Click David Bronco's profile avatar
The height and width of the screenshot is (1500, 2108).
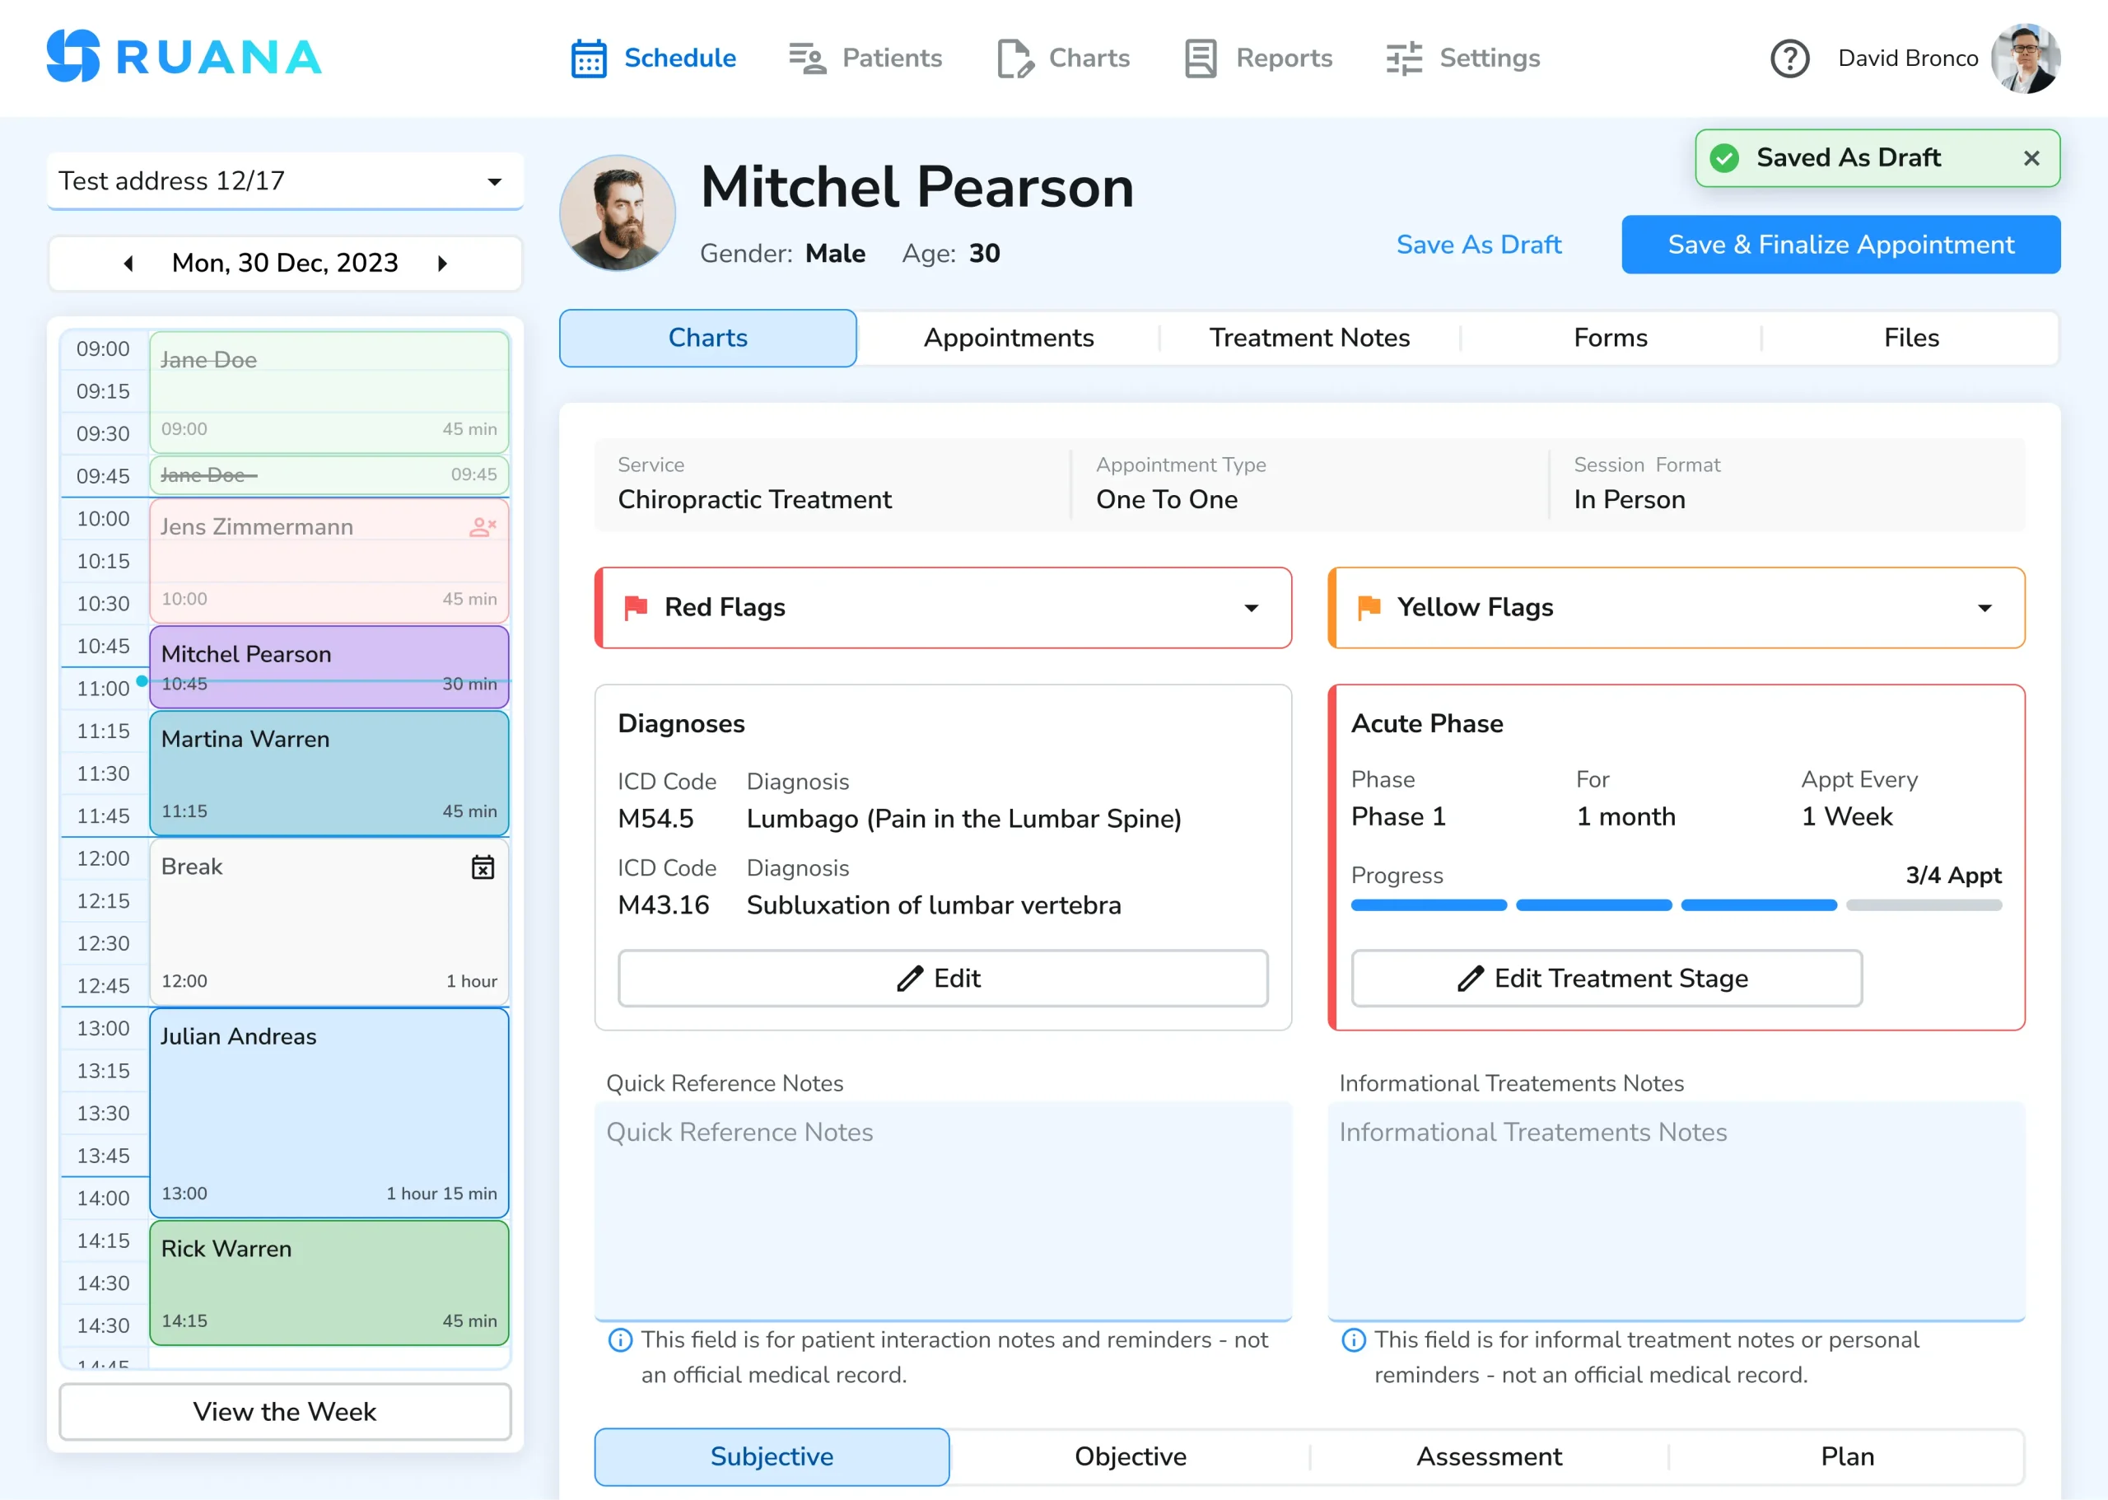point(2025,58)
